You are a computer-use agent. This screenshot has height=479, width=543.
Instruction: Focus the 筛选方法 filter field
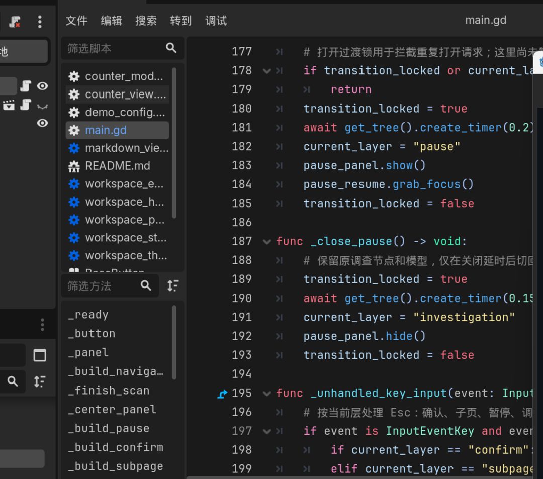(x=110, y=286)
